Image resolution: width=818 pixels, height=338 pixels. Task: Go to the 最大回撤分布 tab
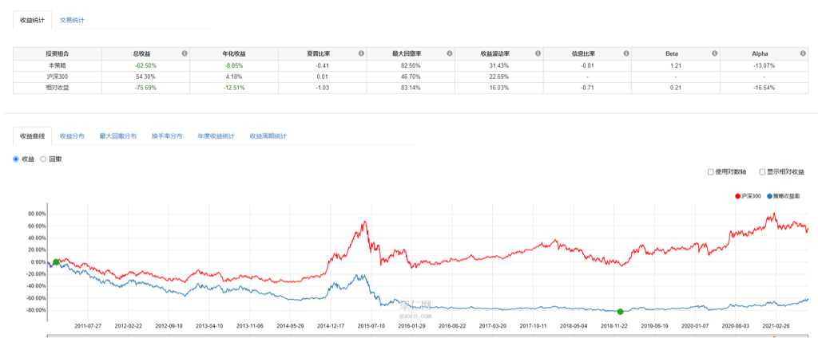[x=117, y=136]
